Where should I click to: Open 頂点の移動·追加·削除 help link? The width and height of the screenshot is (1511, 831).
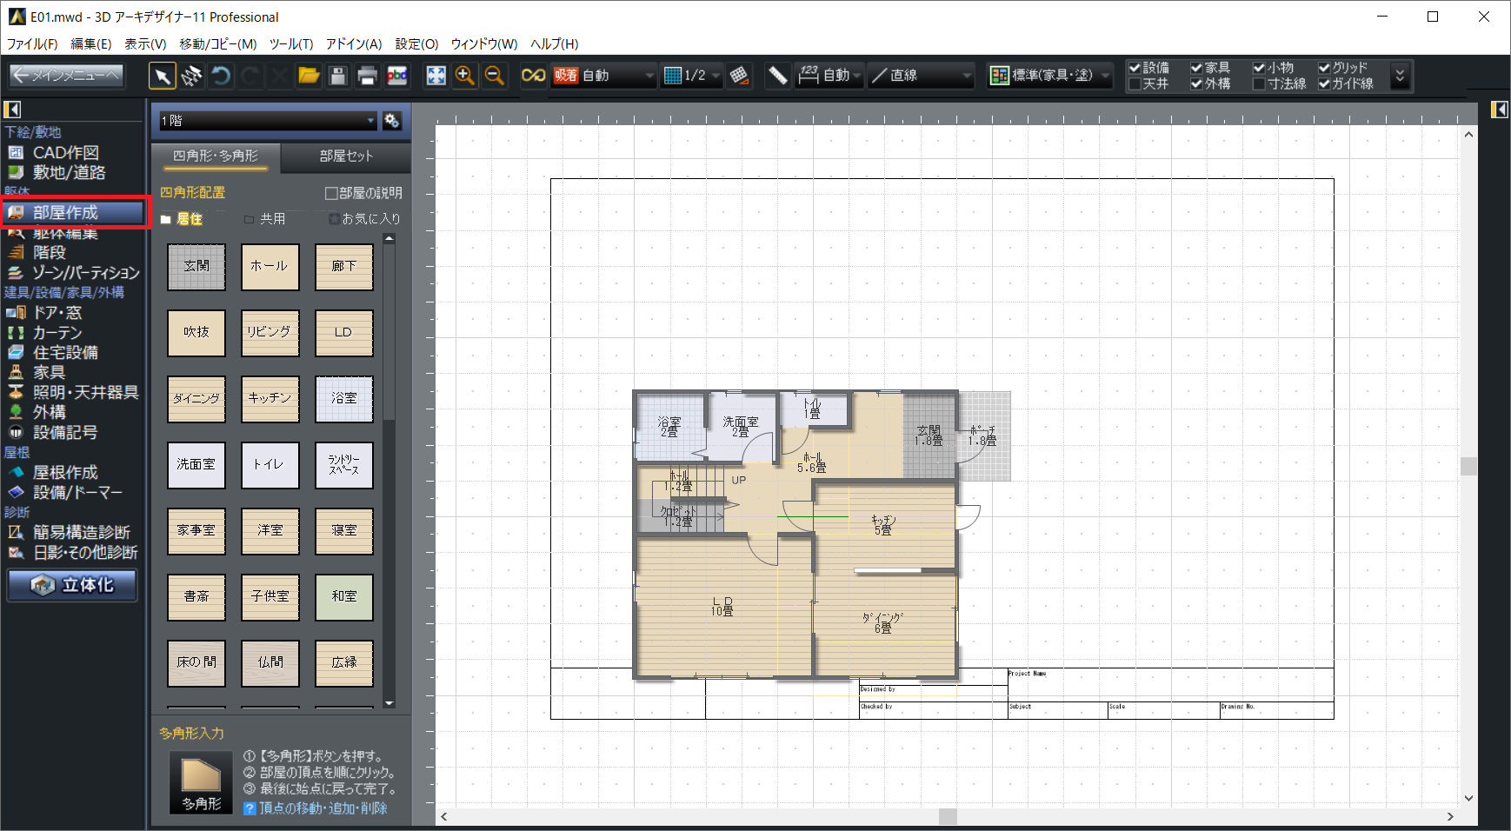323,808
